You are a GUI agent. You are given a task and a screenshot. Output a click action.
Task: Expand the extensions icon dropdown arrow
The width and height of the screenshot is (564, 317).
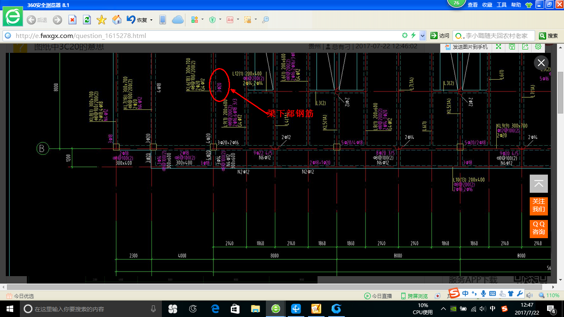click(x=202, y=19)
